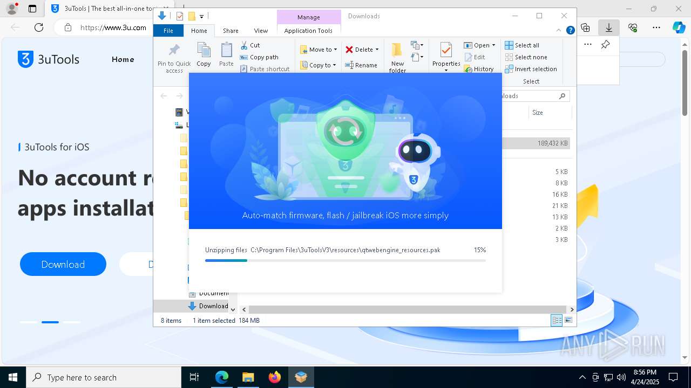The image size is (691, 388).
Task: Select the Documents folder in navigation pane
Action: click(208, 293)
